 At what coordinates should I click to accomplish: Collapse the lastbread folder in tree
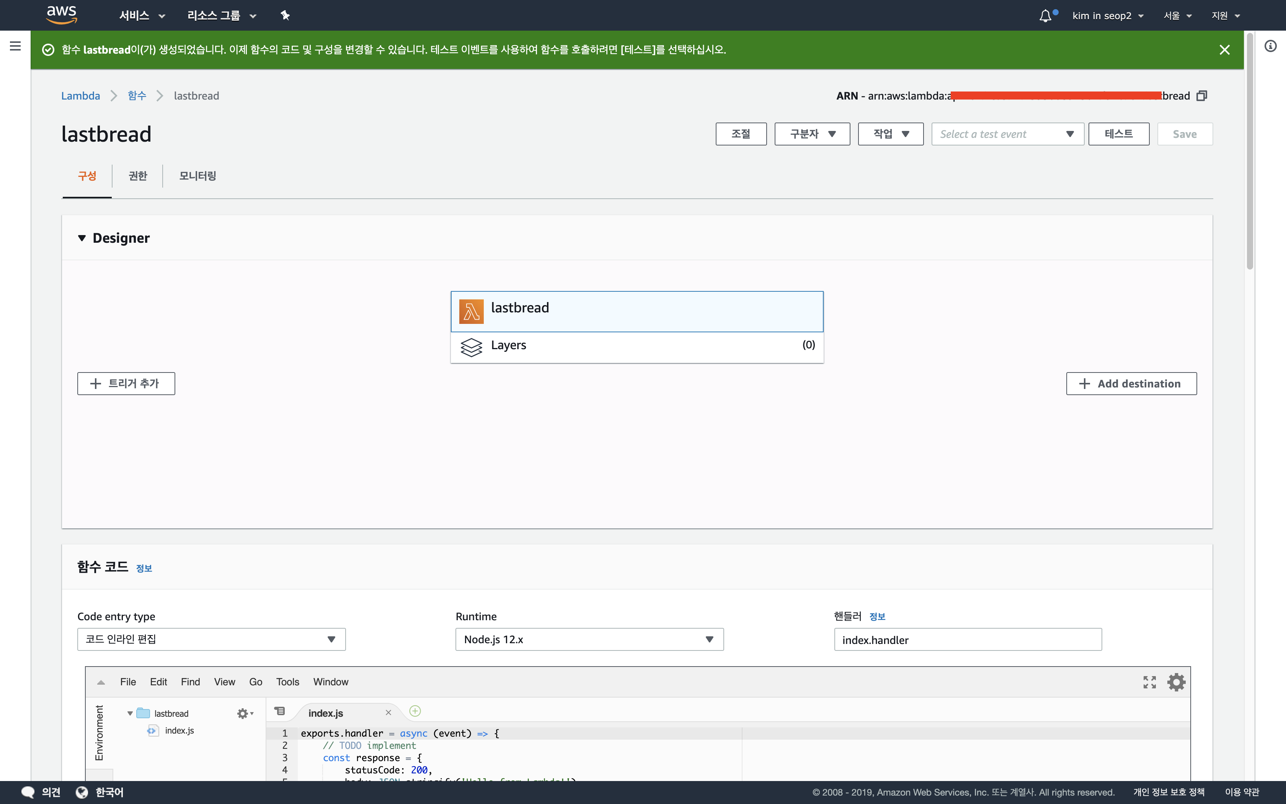(130, 714)
